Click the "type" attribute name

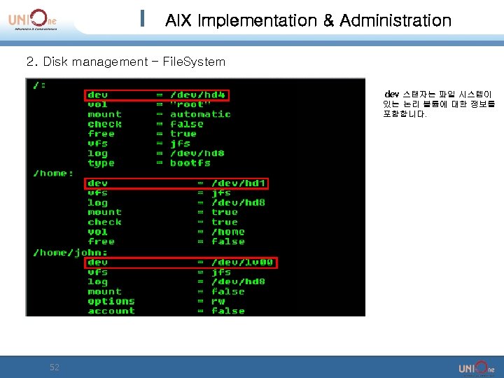[101, 163]
